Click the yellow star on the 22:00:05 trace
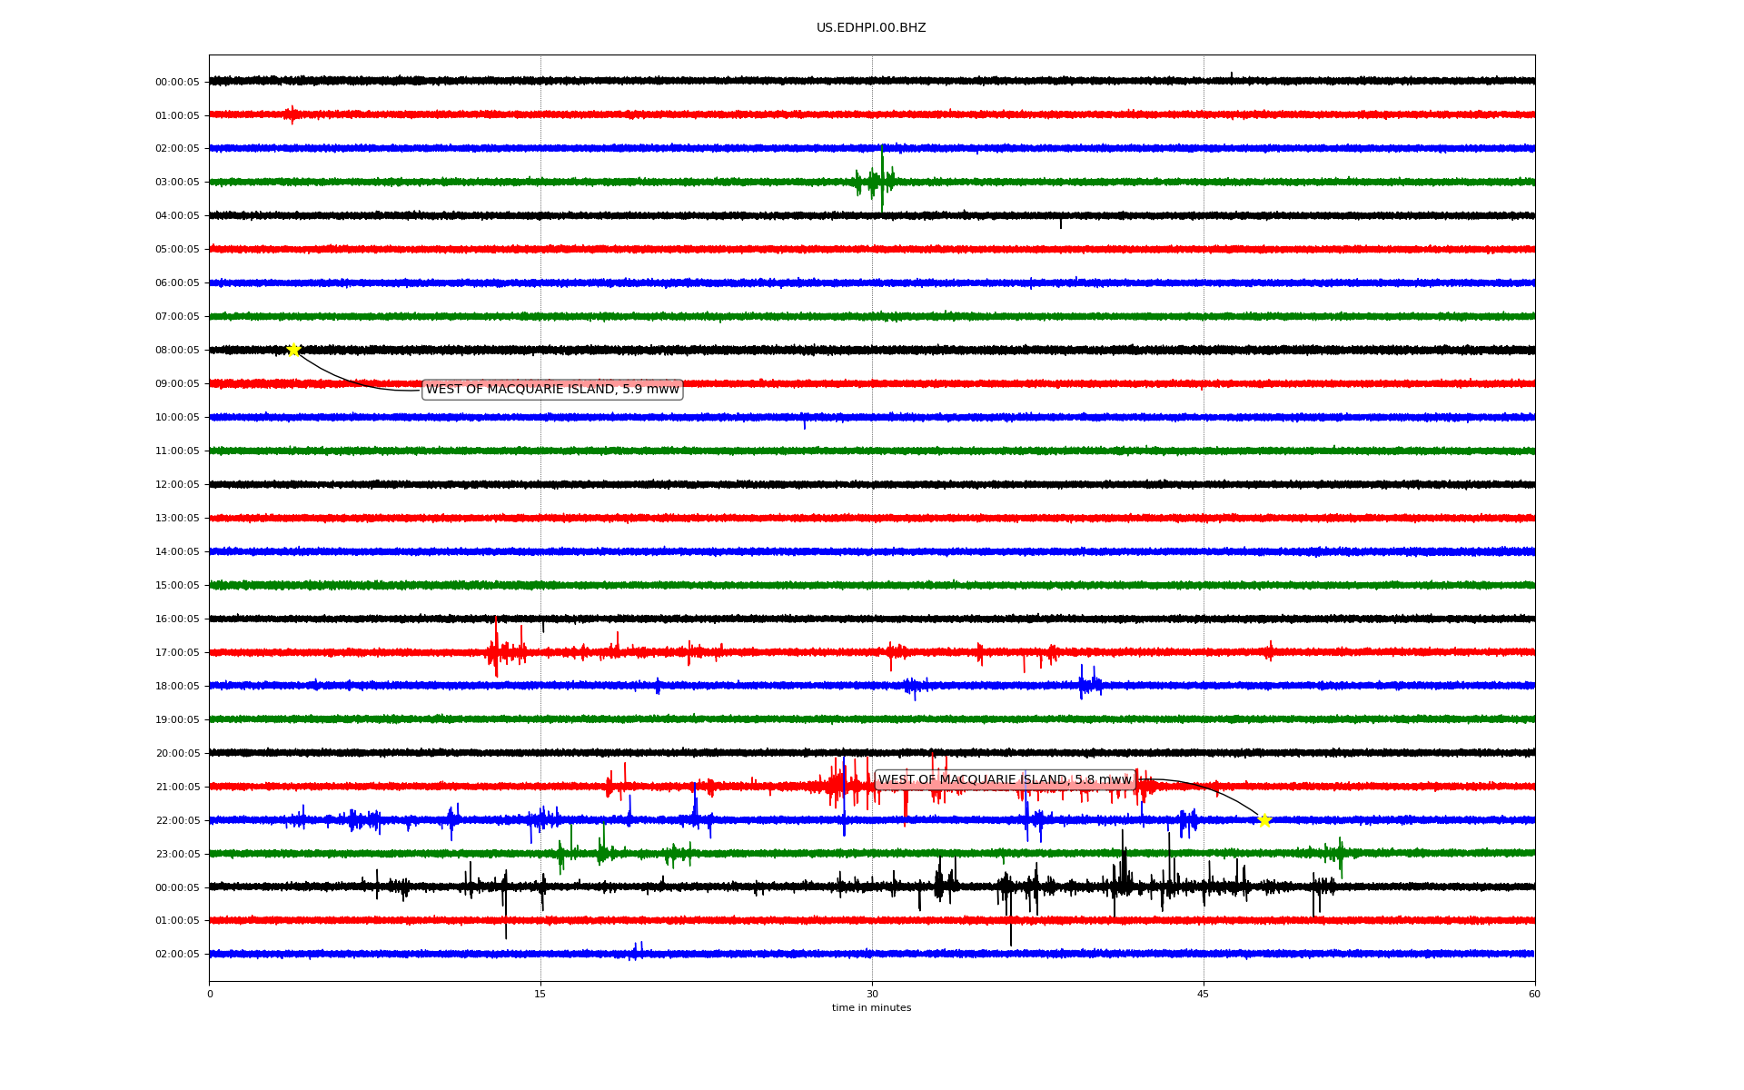 [x=1263, y=820]
